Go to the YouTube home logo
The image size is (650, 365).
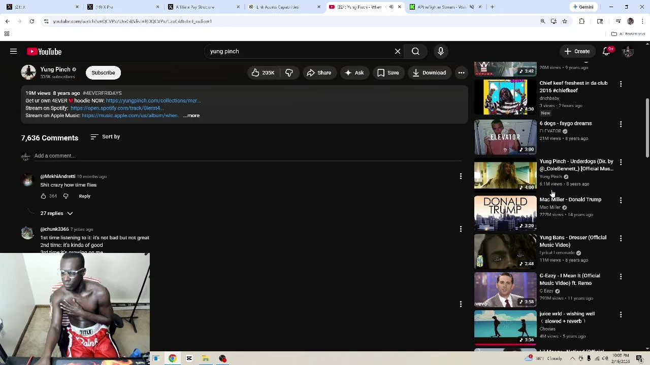tap(44, 51)
